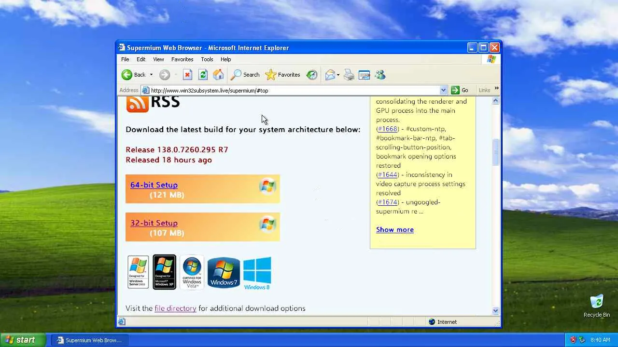
Task: Open the View menu
Action: (x=158, y=59)
